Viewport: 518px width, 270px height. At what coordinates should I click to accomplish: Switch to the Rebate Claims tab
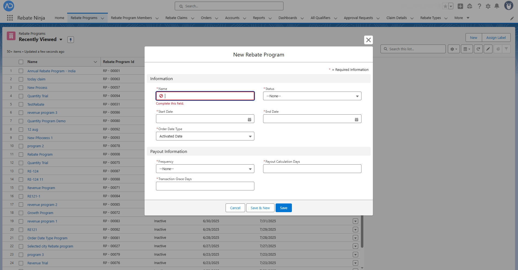(x=177, y=18)
